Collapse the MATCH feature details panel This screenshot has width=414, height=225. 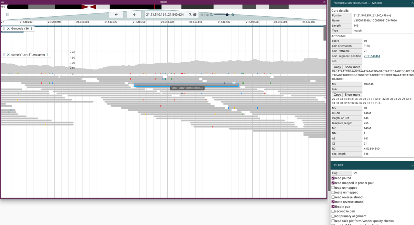[412, 3]
